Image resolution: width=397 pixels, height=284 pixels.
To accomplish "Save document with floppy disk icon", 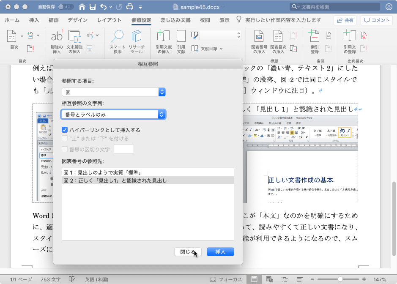I will pos(93,7).
